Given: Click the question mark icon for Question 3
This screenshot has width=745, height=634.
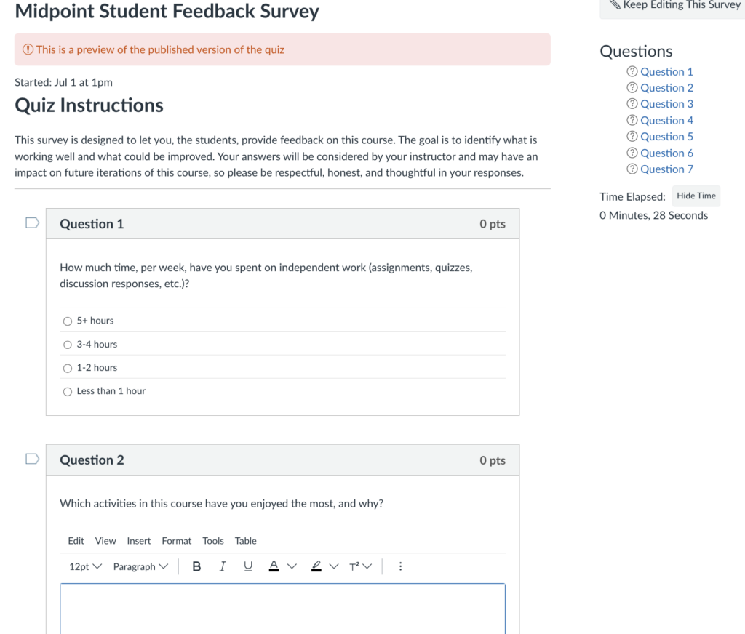Looking at the screenshot, I should point(632,104).
